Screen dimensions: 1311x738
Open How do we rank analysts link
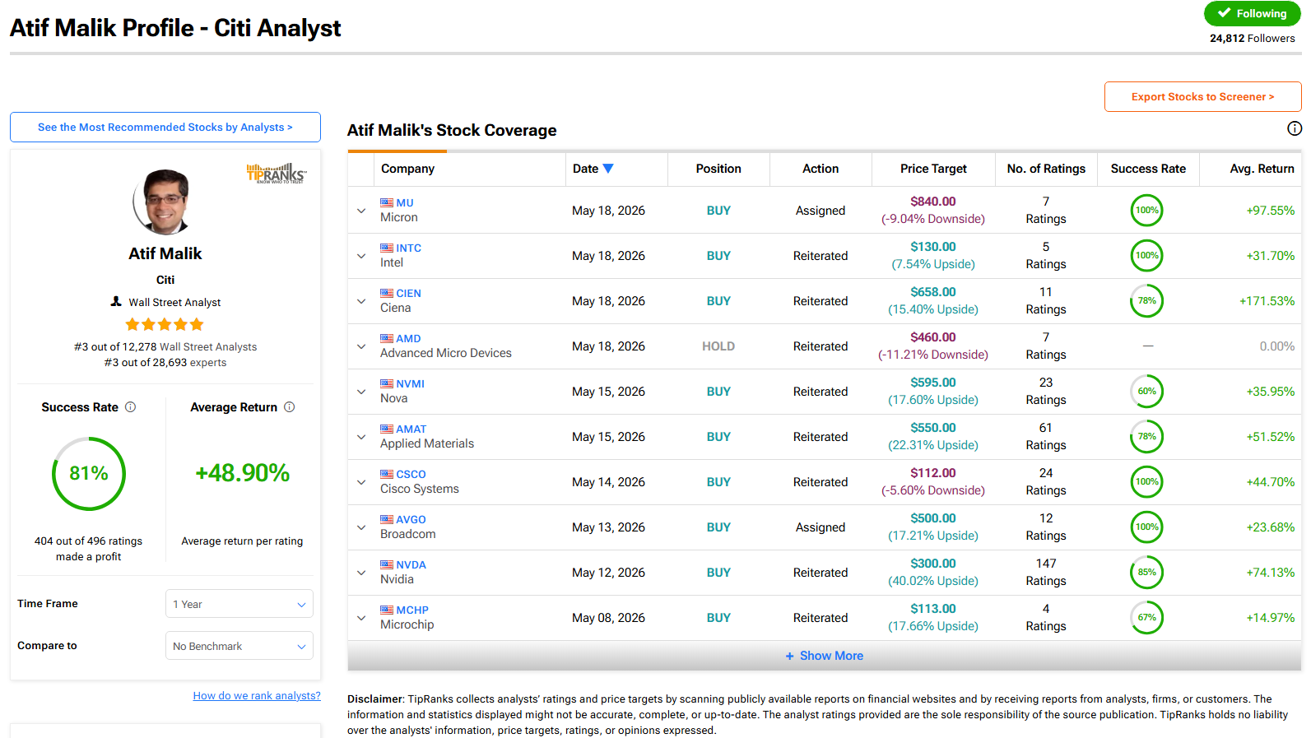point(257,695)
